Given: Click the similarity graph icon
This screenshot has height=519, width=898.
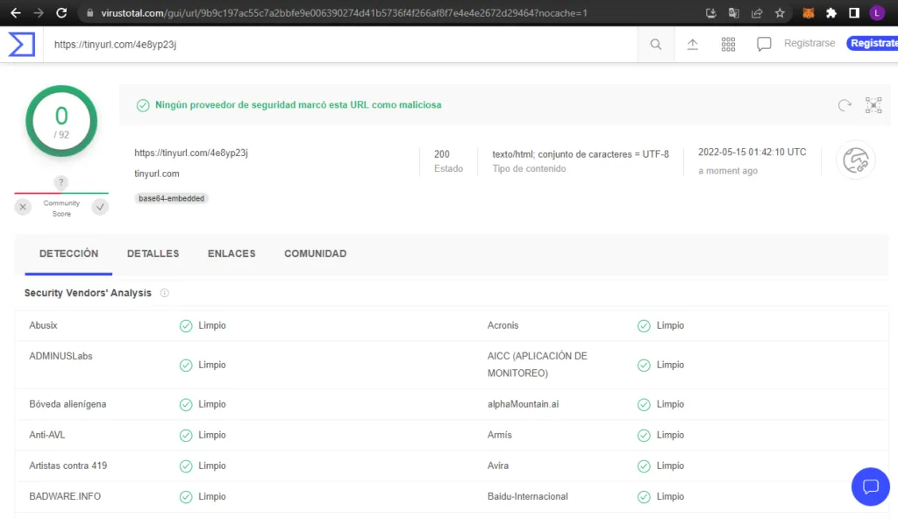Looking at the screenshot, I should (873, 105).
